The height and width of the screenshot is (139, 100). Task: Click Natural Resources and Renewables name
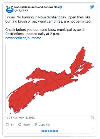pyautogui.click(x=37, y=7)
